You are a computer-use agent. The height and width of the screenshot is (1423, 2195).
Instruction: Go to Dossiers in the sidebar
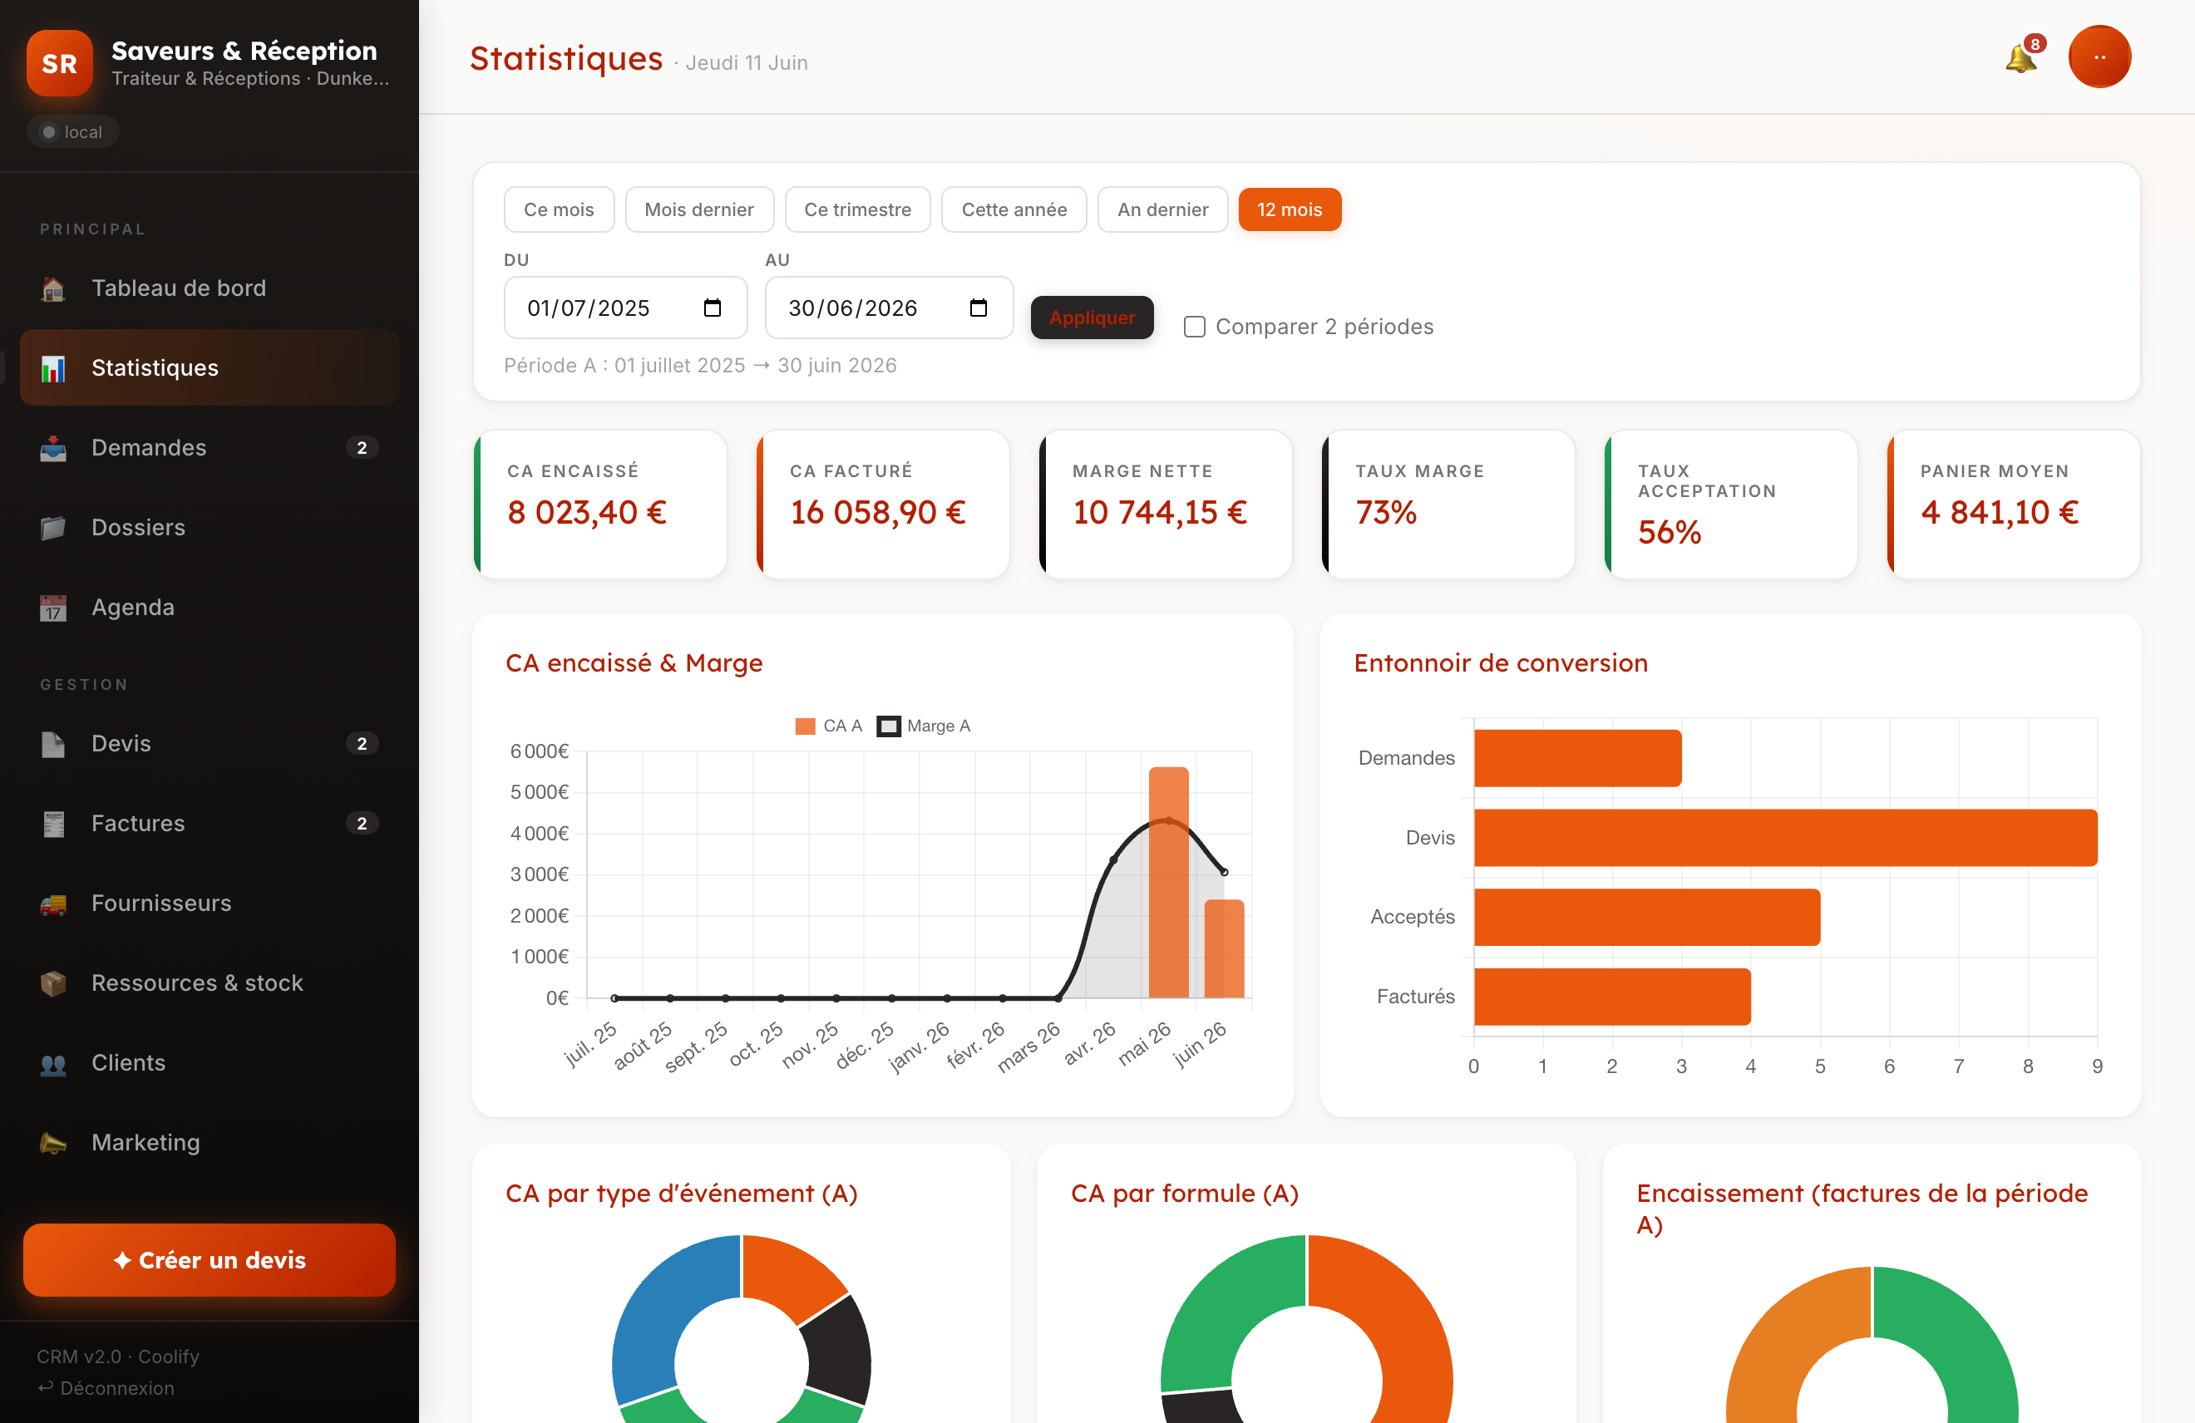tap(210, 528)
